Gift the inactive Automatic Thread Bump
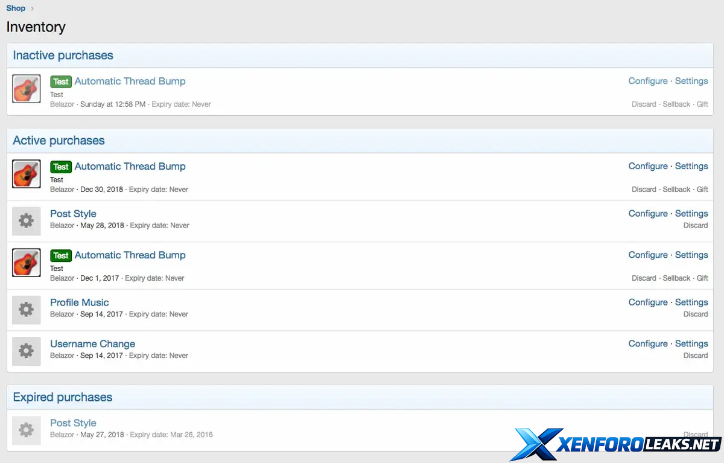Screen dimensions: 724x463 pos(702,104)
